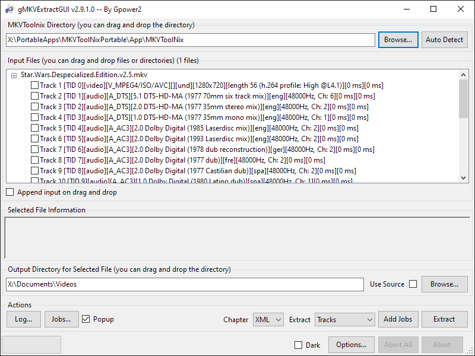Collapse the Star.Wars.Despecialized.Edition.v2.5.mkv tree node
Image resolution: width=475 pixels, height=356 pixels.
(x=14, y=75)
